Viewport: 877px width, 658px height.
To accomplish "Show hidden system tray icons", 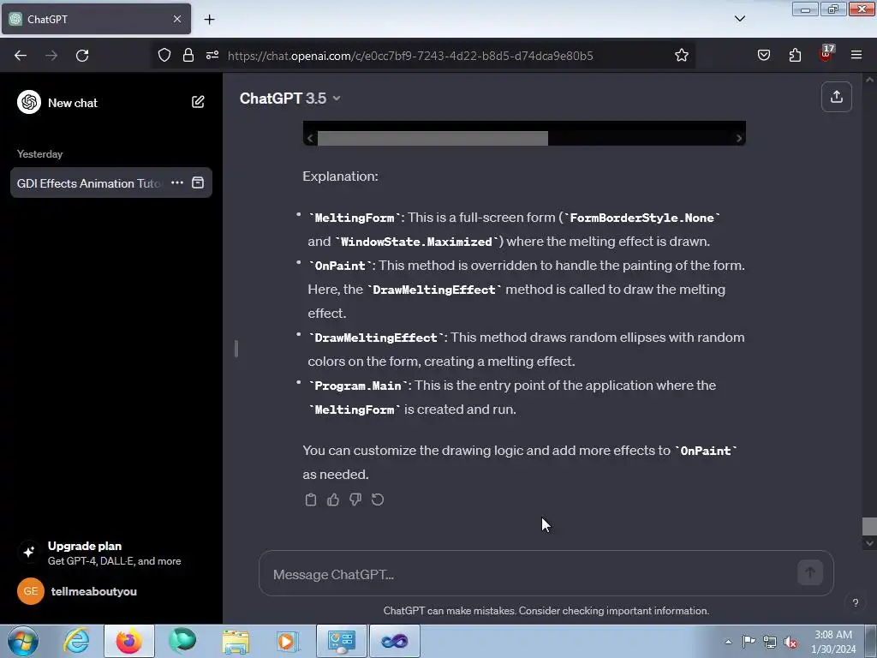I will [728, 642].
